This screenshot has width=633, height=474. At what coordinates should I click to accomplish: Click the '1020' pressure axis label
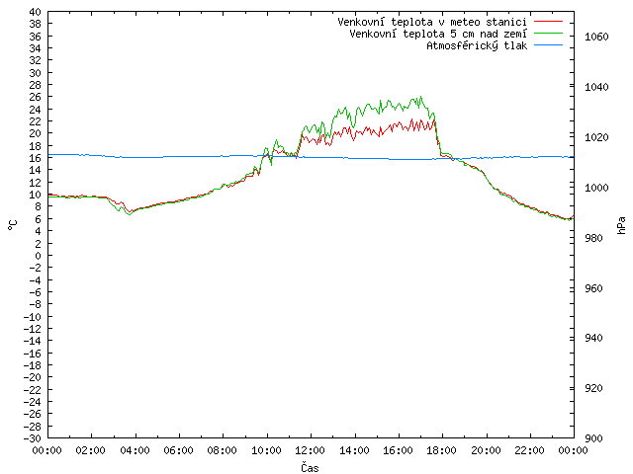click(x=596, y=137)
